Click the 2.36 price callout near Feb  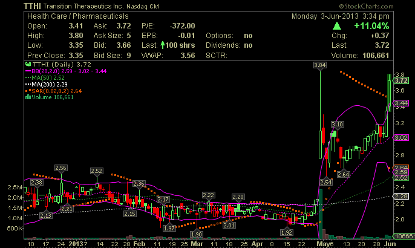point(139,184)
